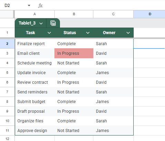Click the red In Progress cell
The image size is (165, 141).
(x=74, y=53)
